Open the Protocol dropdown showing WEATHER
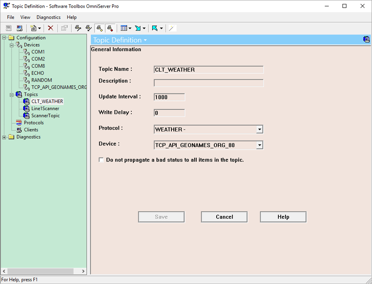Viewport: 372px width, 284px height. (x=260, y=129)
